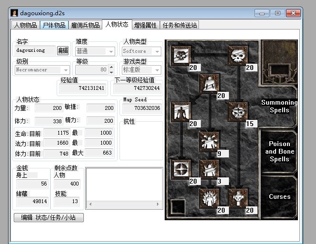Select the Revive skill icon
This screenshot has height=244, width=316.
[238, 198]
